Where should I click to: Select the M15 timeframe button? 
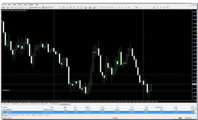click(109, 8)
